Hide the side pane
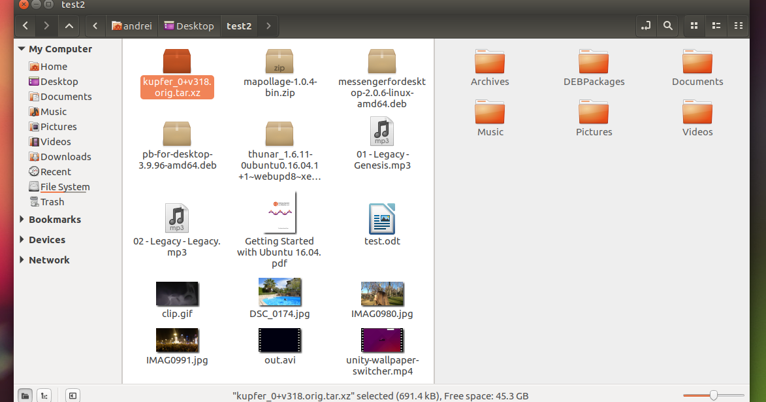Screen dimensions: 766x402 [x=72, y=394]
